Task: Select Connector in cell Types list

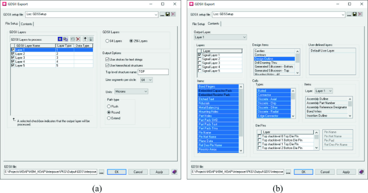Action: click(273, 95)
